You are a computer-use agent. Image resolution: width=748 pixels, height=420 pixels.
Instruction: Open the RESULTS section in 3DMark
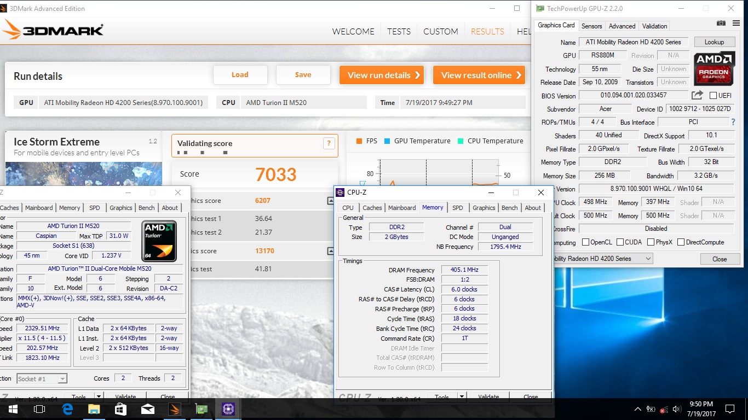pos(487,31)
